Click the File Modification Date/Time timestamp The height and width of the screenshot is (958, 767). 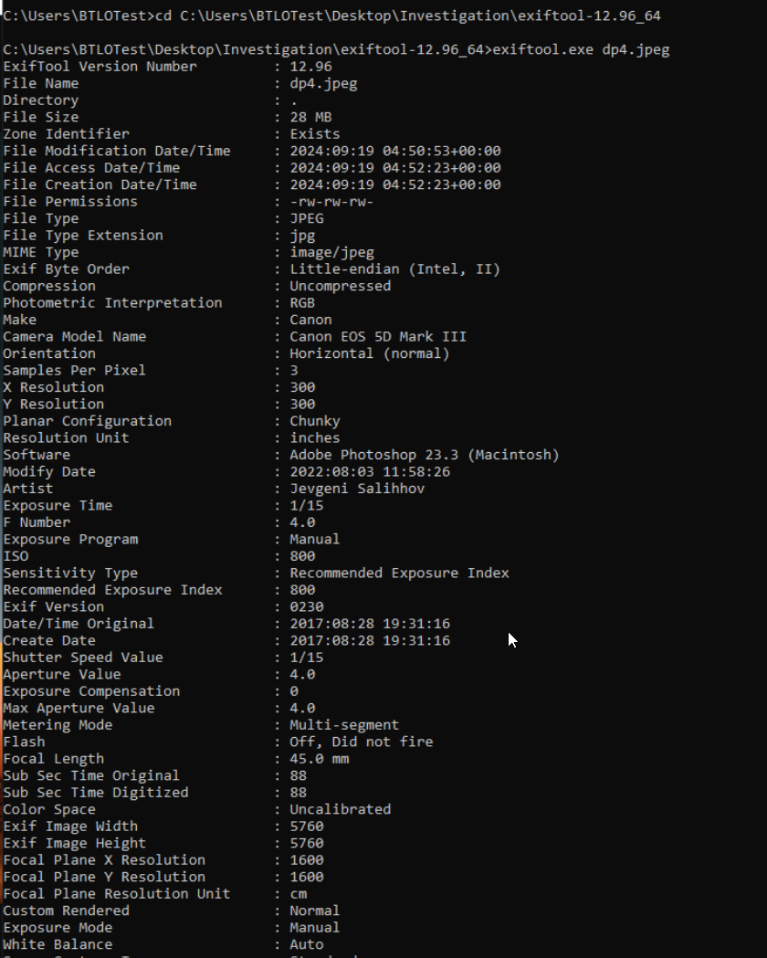point(395,151)
